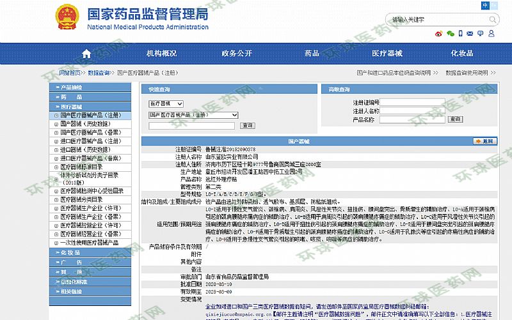Open the 机构概况 navigation menu
Screen dimensions: 512x320
click(161, 53)
